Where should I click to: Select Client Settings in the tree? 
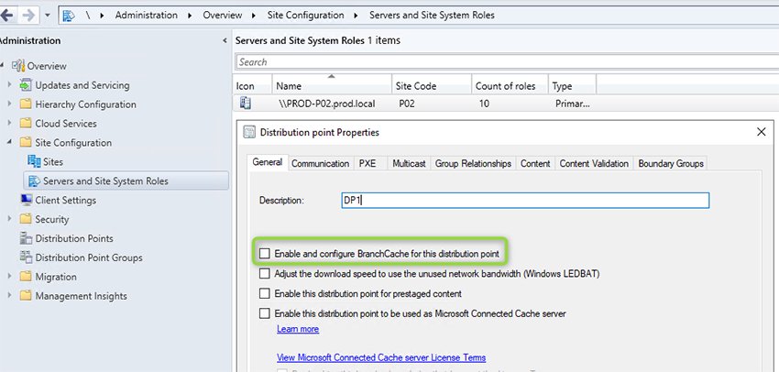66,200
